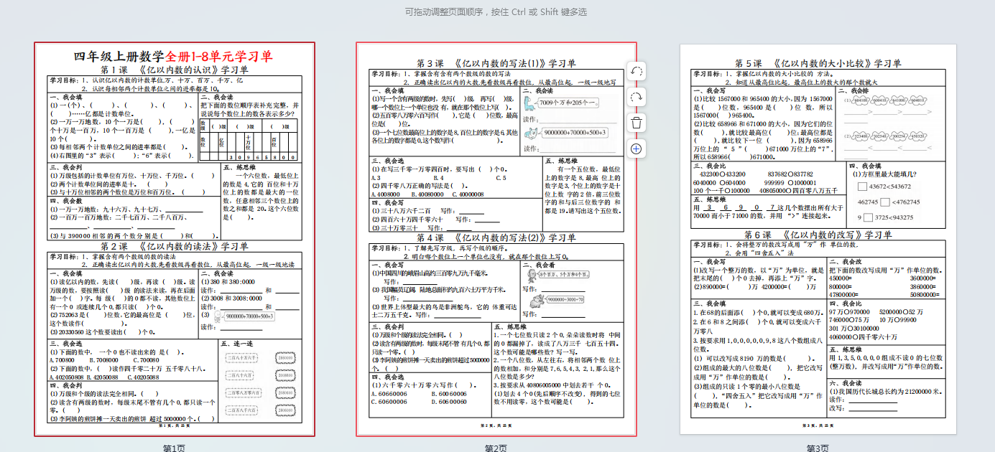
Task: Delete page 2 with trash icon
Action: (636, 123)
